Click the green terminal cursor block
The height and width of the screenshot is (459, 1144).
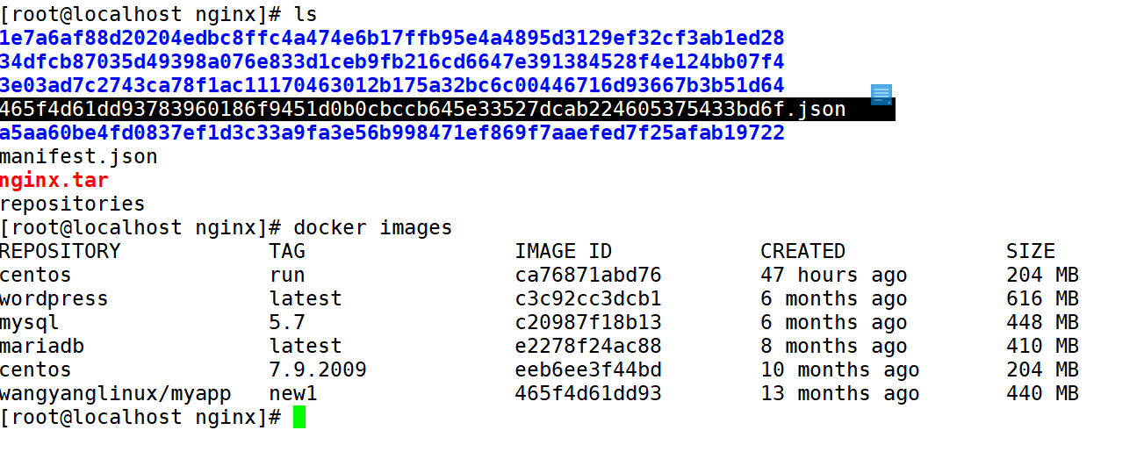[299, 417]
